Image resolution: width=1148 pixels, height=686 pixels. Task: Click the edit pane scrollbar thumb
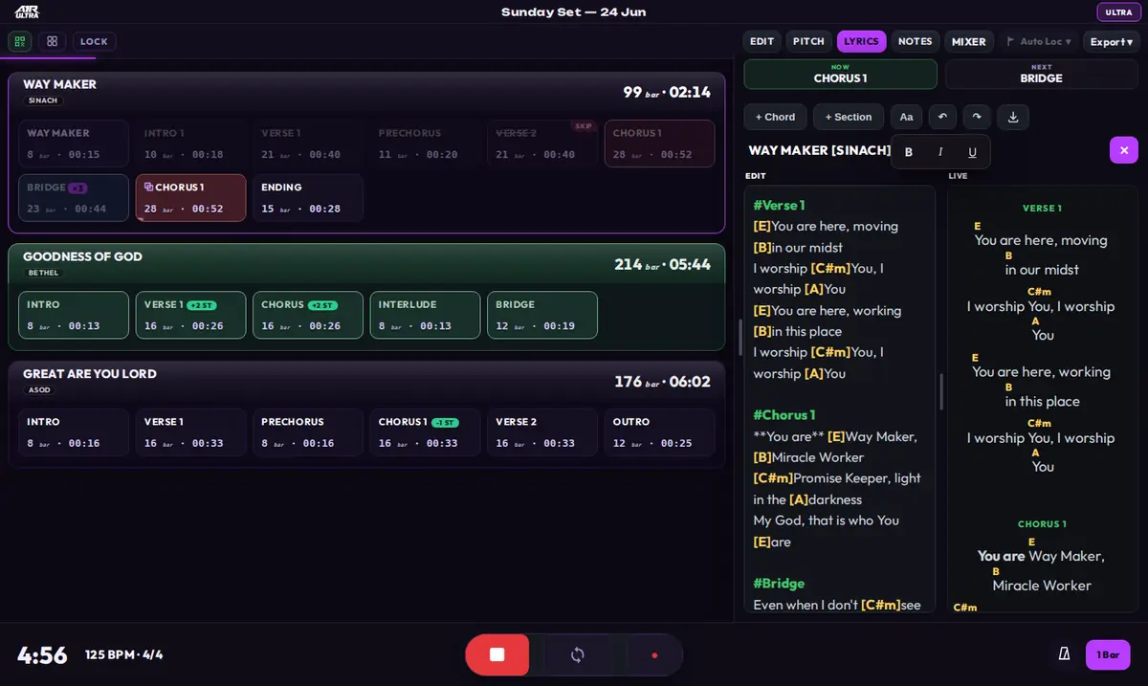(x=941, y=392)
